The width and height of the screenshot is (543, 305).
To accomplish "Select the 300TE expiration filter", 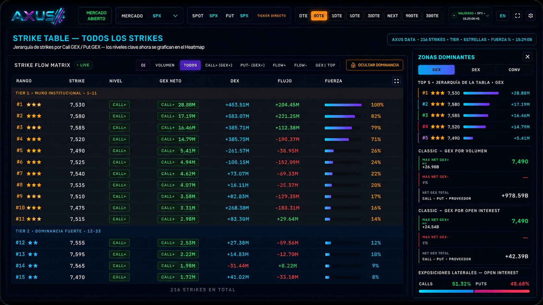I will coord(432,16).
